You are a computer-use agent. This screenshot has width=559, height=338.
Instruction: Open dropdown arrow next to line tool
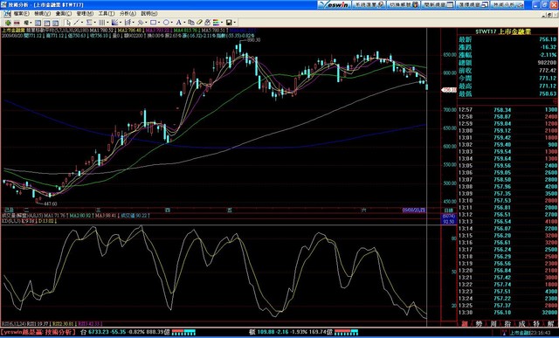click(x=82, y=23)
